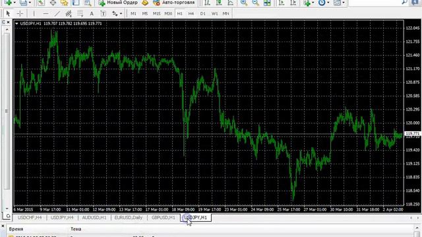
Task: Select the crosshair tool
Action: point(20,13)
